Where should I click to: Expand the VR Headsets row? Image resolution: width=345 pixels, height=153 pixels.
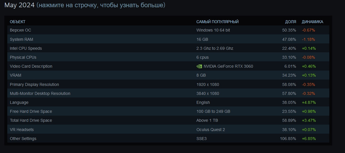coord(168,129)
